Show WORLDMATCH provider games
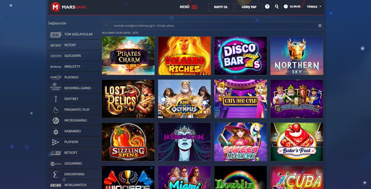The height and width of the screenshot is (189, 371). pyautogui.click(x=75, y=185)
